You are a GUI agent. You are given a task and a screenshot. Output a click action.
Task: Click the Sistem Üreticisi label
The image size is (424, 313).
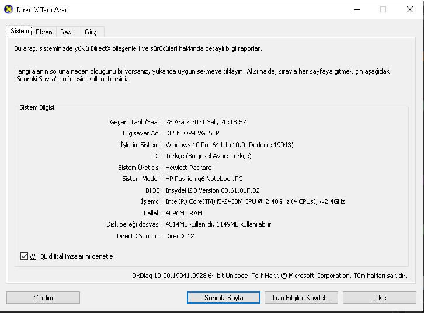pyautogui.click(x=140, y=168)
